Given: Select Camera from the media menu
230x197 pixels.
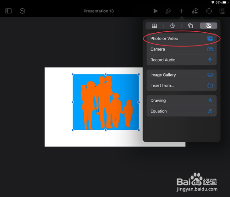Looking at the screenshot, I should pyautogui.click(x=182, y=49).
